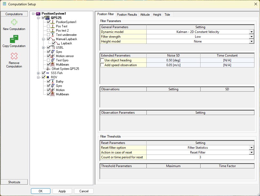Open the Dynamic model dropdown
The height and width of the screenshot is (196, 260).
pos(251,32)
